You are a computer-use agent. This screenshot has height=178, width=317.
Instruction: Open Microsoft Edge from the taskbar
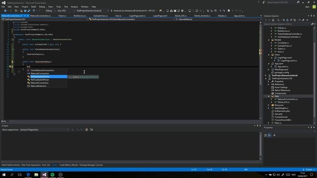(x=28, y=175)
